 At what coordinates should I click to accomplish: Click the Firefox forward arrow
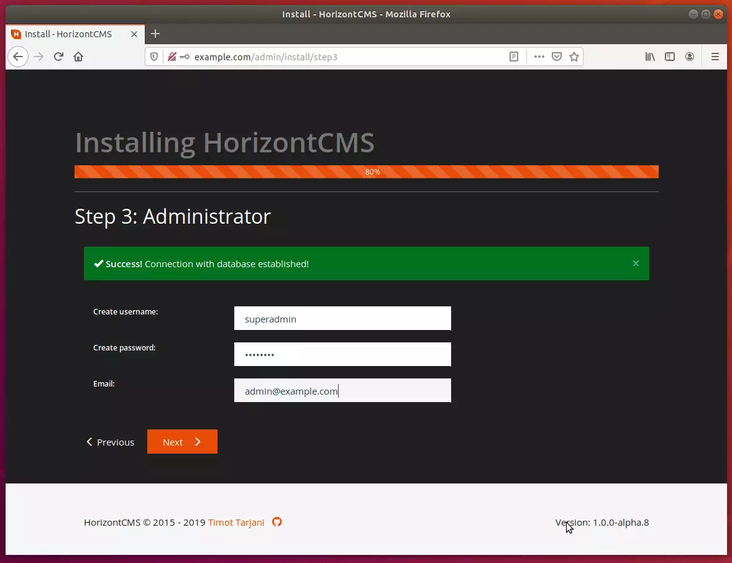39,57
